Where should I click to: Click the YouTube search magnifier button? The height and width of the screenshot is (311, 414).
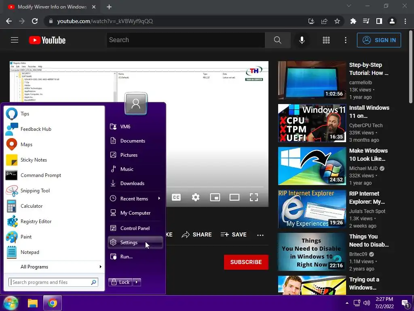(278, 40)
